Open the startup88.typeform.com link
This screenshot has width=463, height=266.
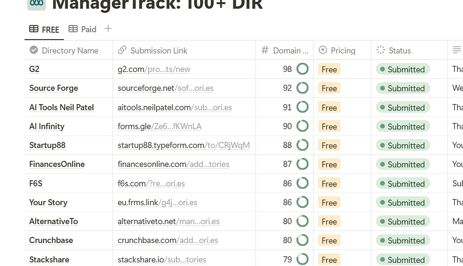(x=183, y=145)
